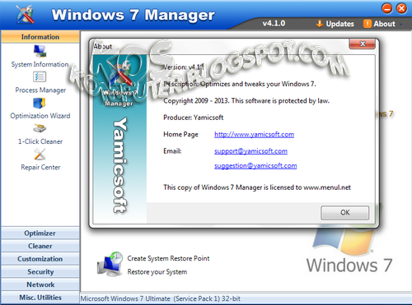The height and width of the screenshot is (305, 412).
Task: Expand the About dropdown arrow
Action: click(x=401, y=25)
